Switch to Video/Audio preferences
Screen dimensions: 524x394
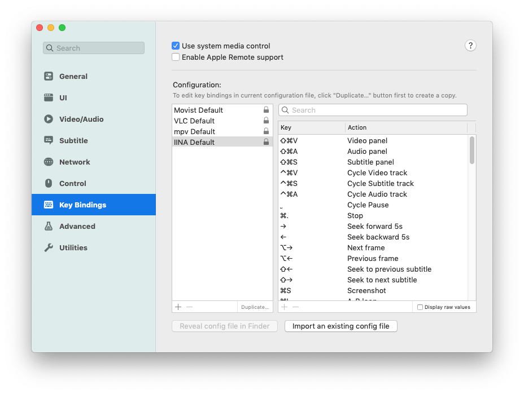tap(81, 119)
